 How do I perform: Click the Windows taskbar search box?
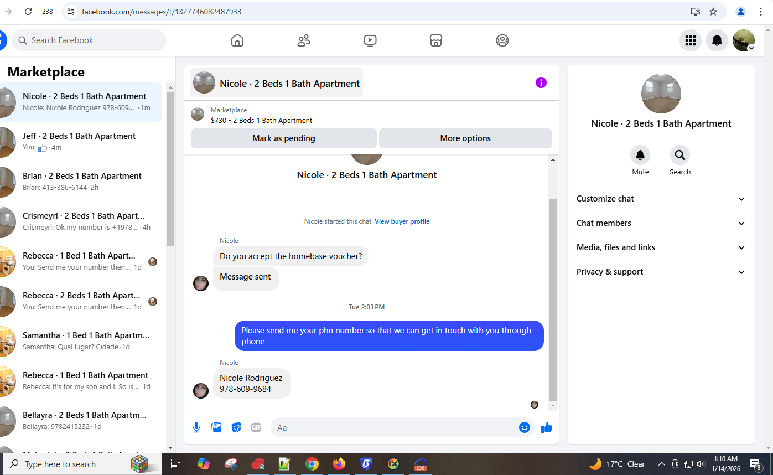(81, 464)
